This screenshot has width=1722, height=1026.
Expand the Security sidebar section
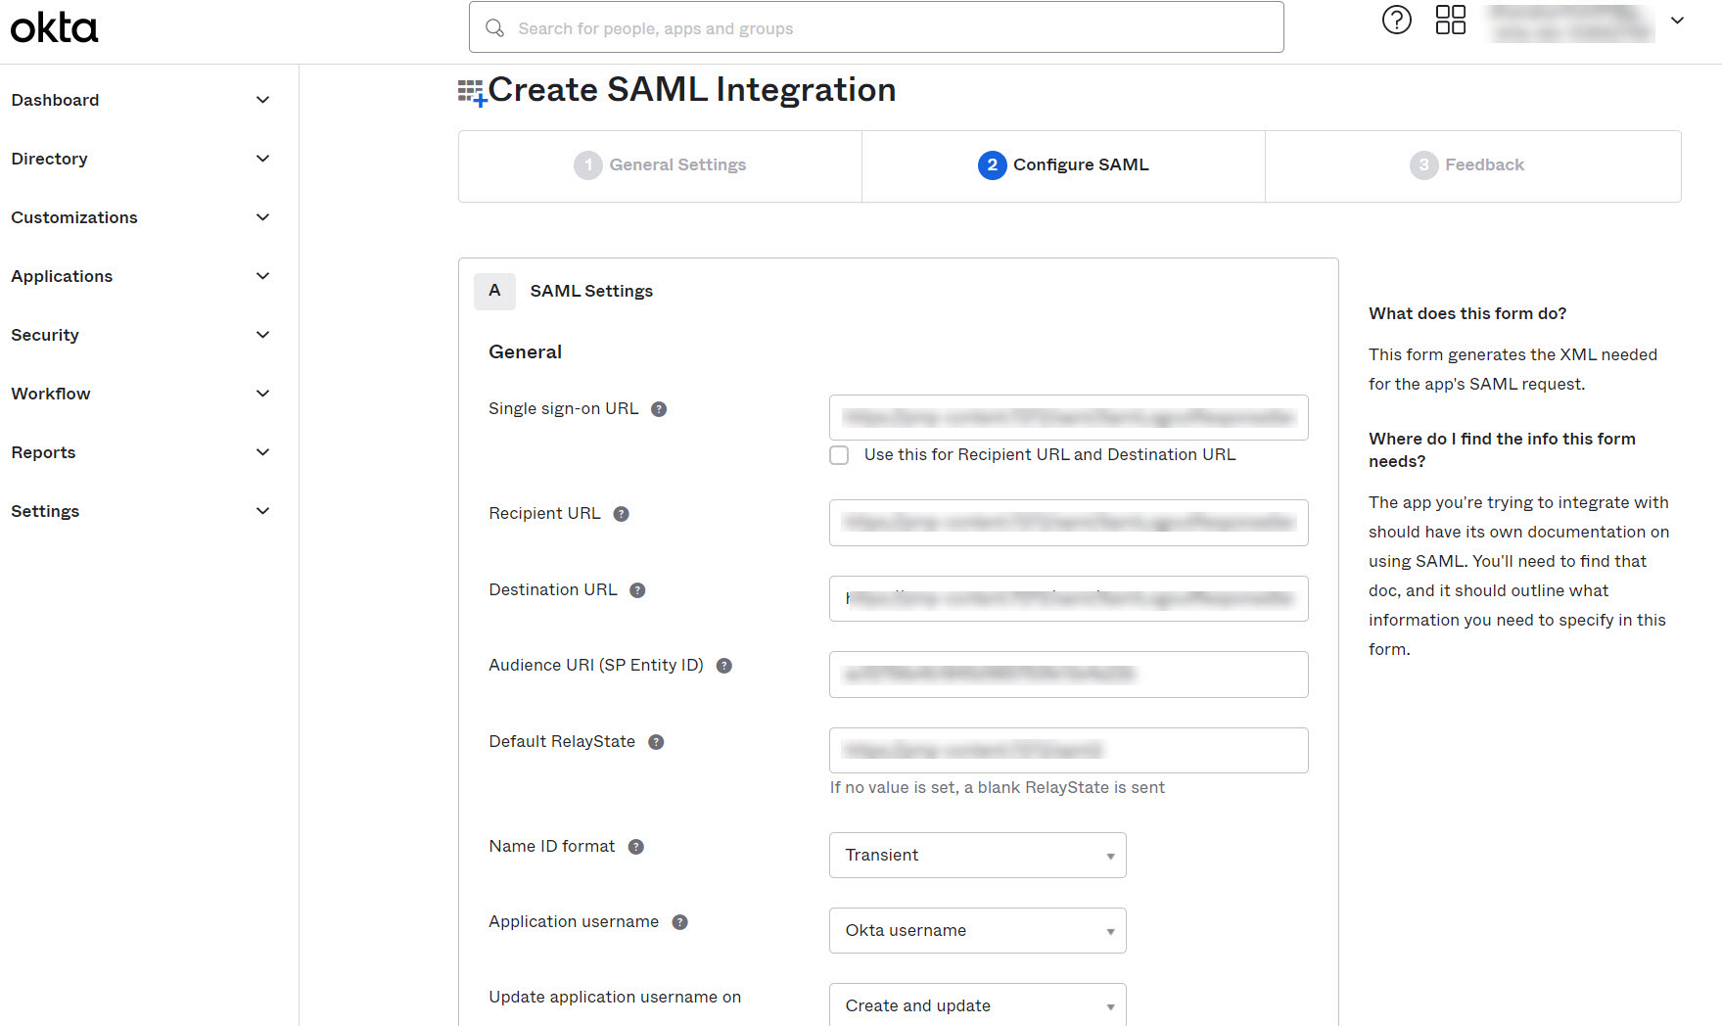click(139, 335)
